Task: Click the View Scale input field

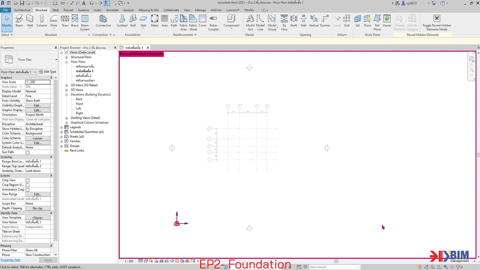Action: coord(37,82)
